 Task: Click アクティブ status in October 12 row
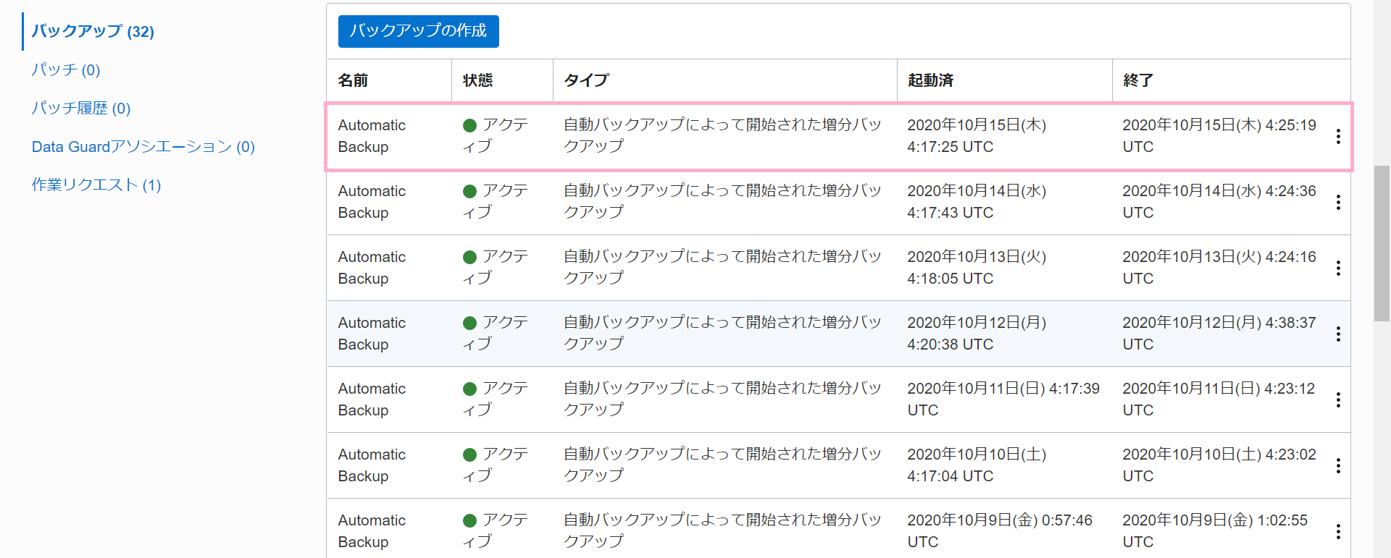coord(496,334)
